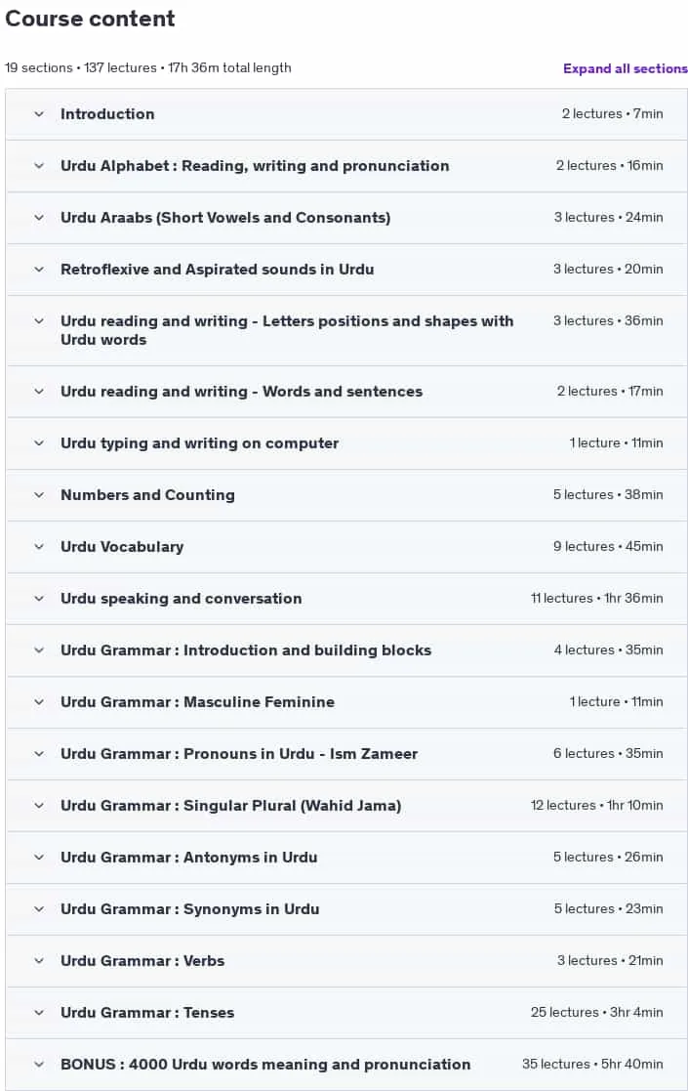Open Singular Plural Wahid Jama chevron
The height and width of the screenshot is (1091, 688).
(39, 806)
